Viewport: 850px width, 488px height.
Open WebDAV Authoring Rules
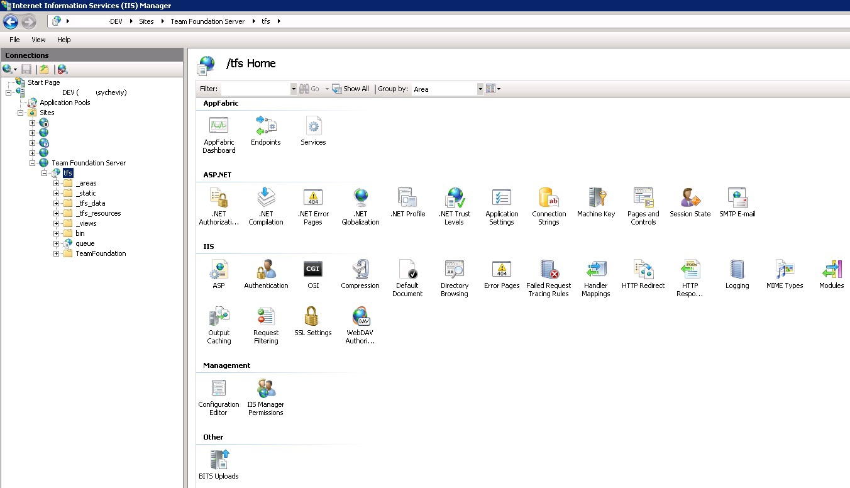click(x=360, y=325)
